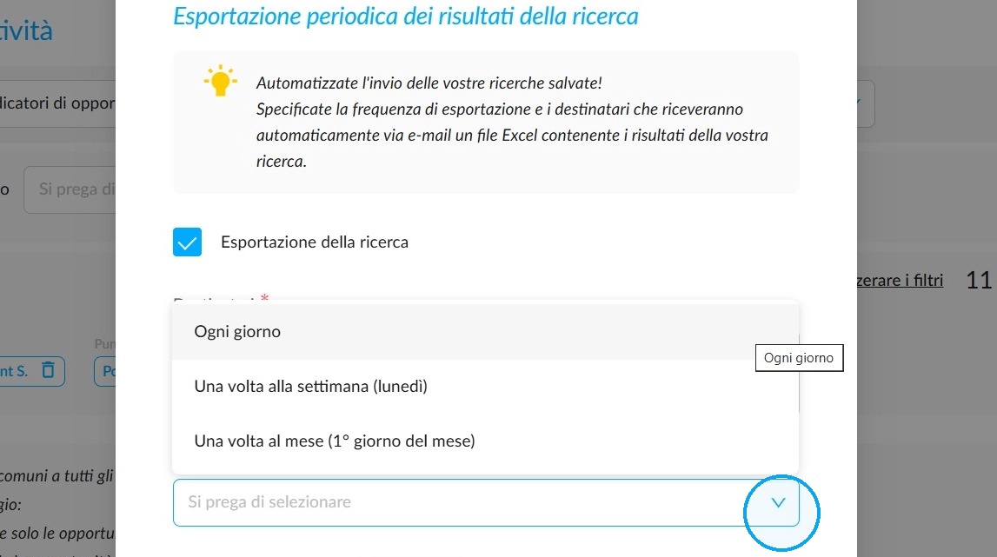Click the 'Esportazione periodica dei risultati' dialog title
997x557 pixels.
[406, 17]
